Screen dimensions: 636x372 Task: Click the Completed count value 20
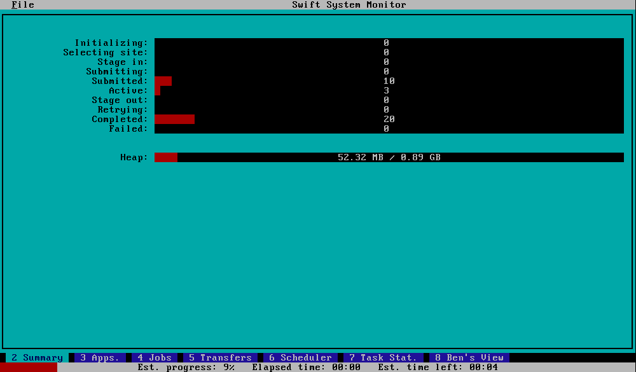[x=389, y=120]
